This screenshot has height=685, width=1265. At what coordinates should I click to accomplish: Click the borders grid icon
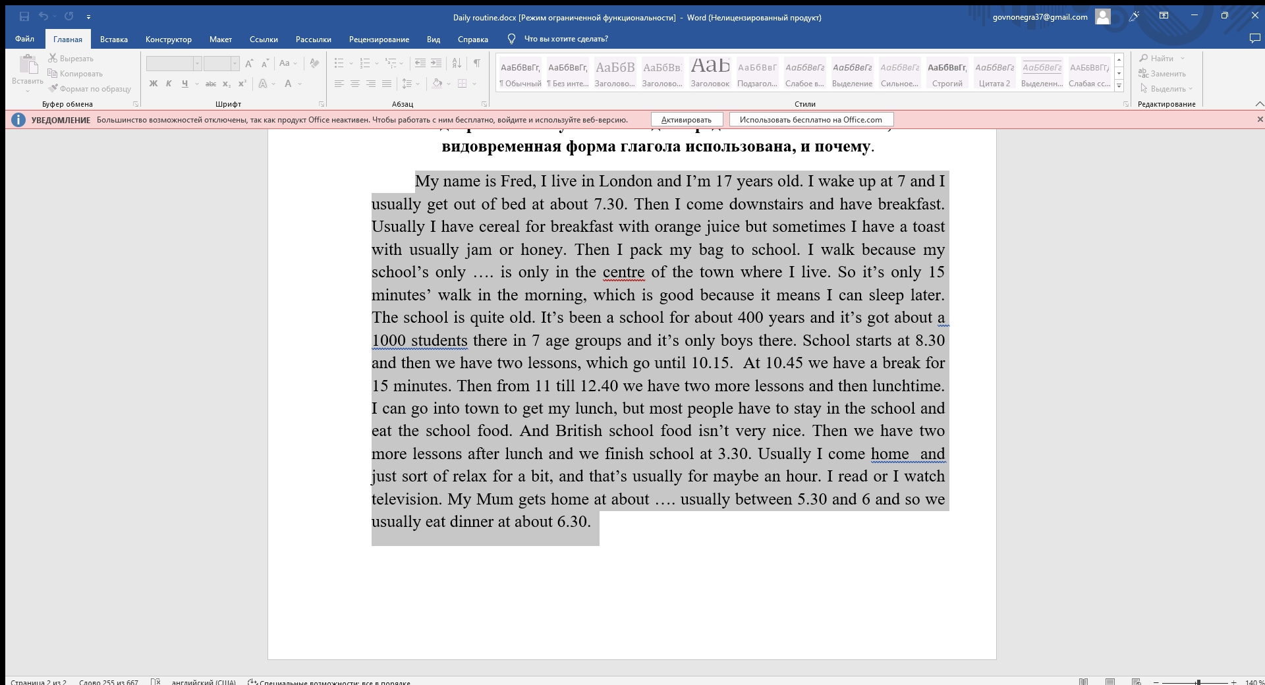click(463, 84)
